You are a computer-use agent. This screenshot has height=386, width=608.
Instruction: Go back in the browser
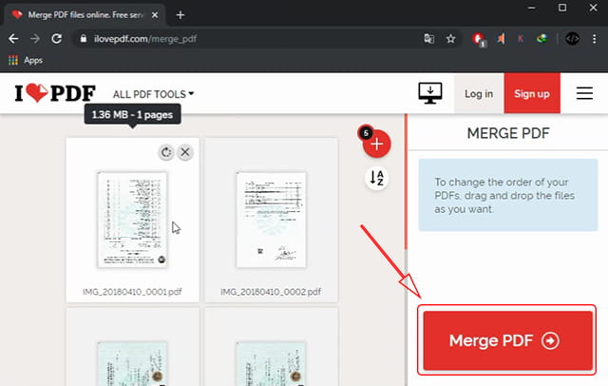13,39
